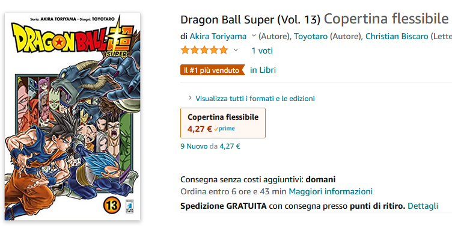
Task: Open Christian Biscaro contributor link
Action: pyautogui.click(x=397, y=36)
